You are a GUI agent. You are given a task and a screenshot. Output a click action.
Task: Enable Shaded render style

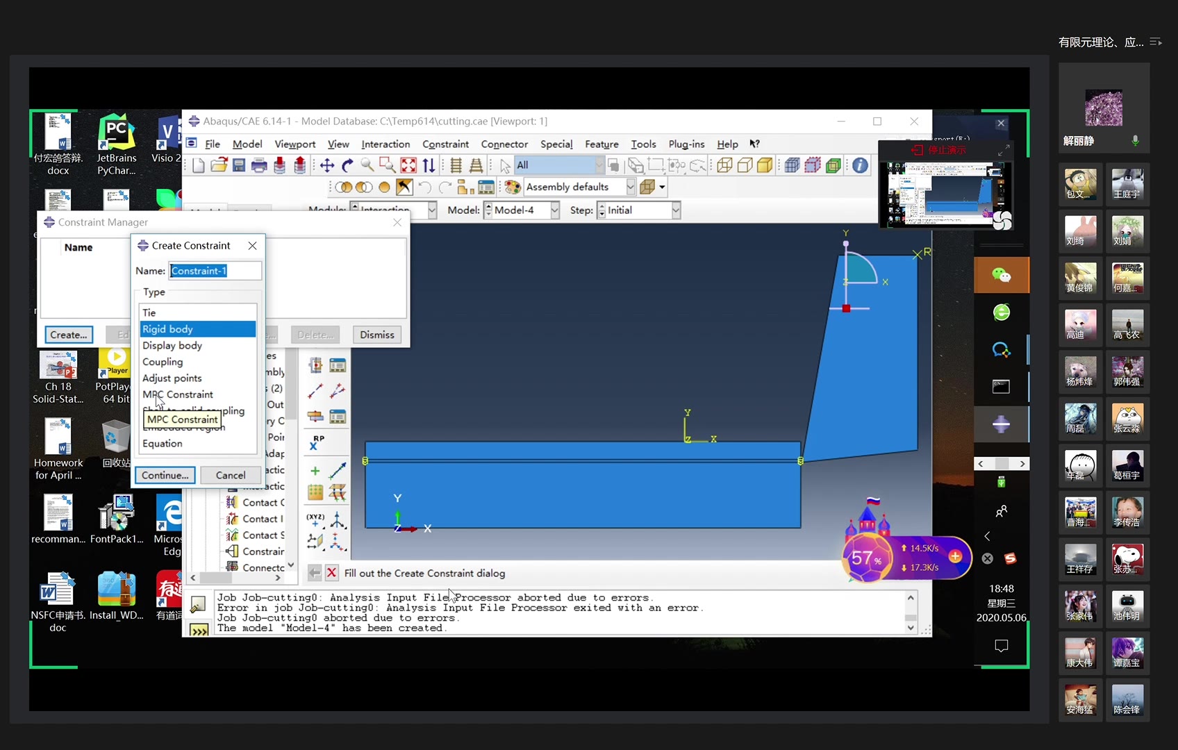[x=765, y=165]
